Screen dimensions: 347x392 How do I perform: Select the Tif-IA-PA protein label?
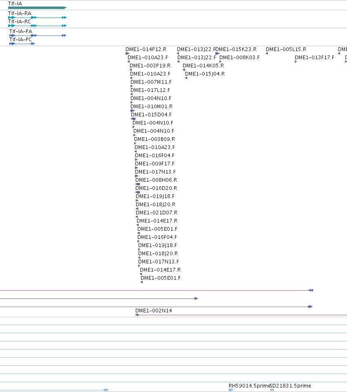[x=21, y=31]
